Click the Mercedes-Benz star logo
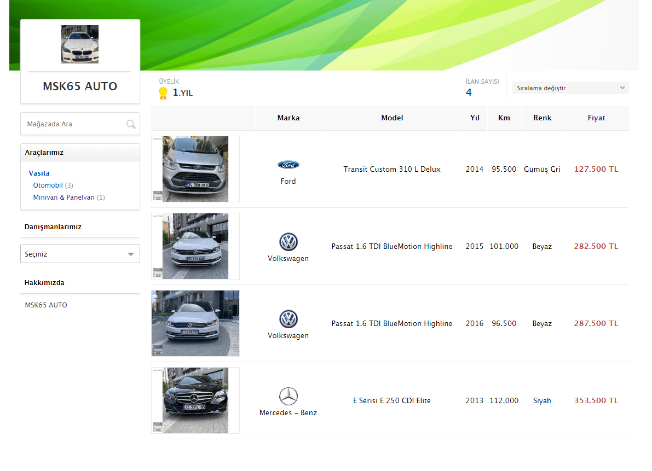 (288, 396)
